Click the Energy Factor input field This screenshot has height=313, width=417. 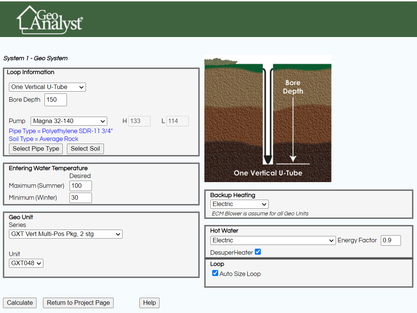tap(391, 240)
